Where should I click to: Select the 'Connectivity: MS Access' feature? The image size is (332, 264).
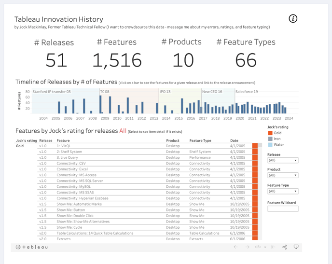point(76,175)
